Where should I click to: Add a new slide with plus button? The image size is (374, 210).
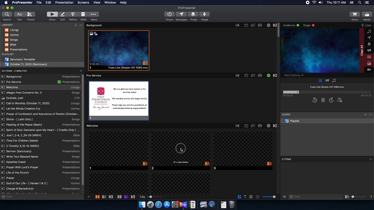pyautogui.click(x=89, y=197)
